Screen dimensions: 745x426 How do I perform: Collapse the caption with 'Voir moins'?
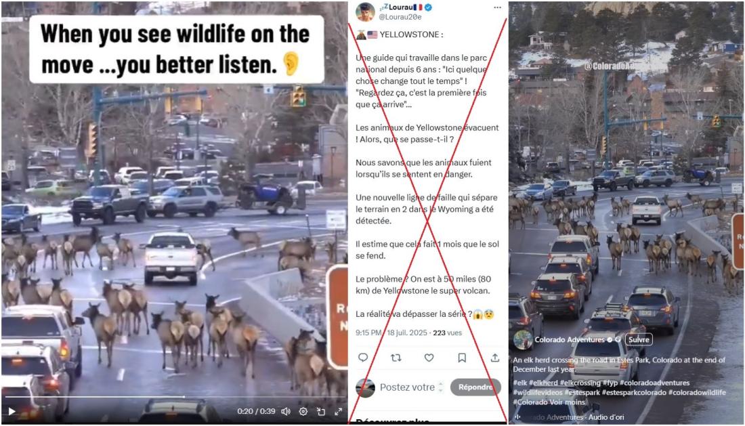pos(568,402)
